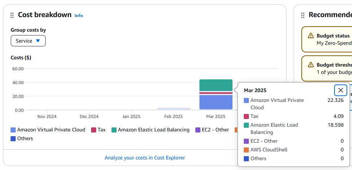Open the Group costs by Service dropdown
Screen dimensions: 352x170
[28, 41]
